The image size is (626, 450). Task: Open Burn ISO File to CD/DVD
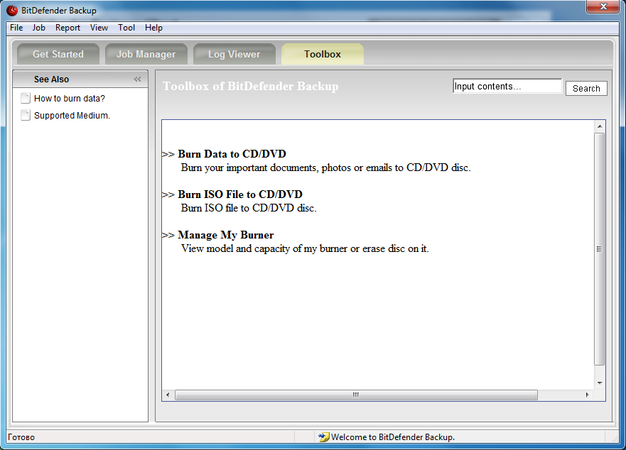[x=240, y=194]
